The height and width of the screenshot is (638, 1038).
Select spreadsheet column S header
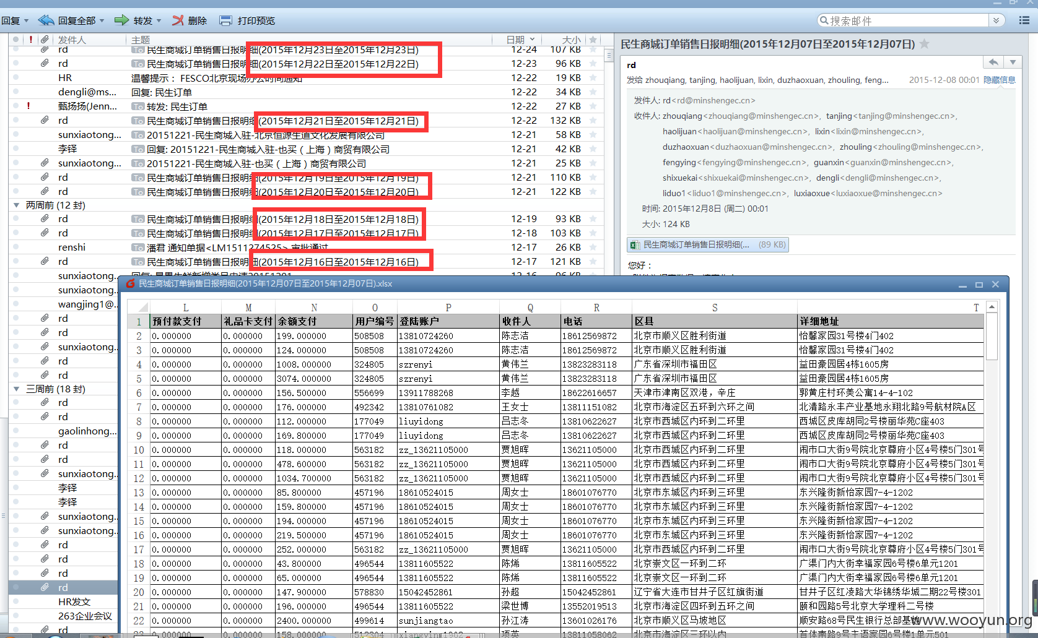pos(715,308)
